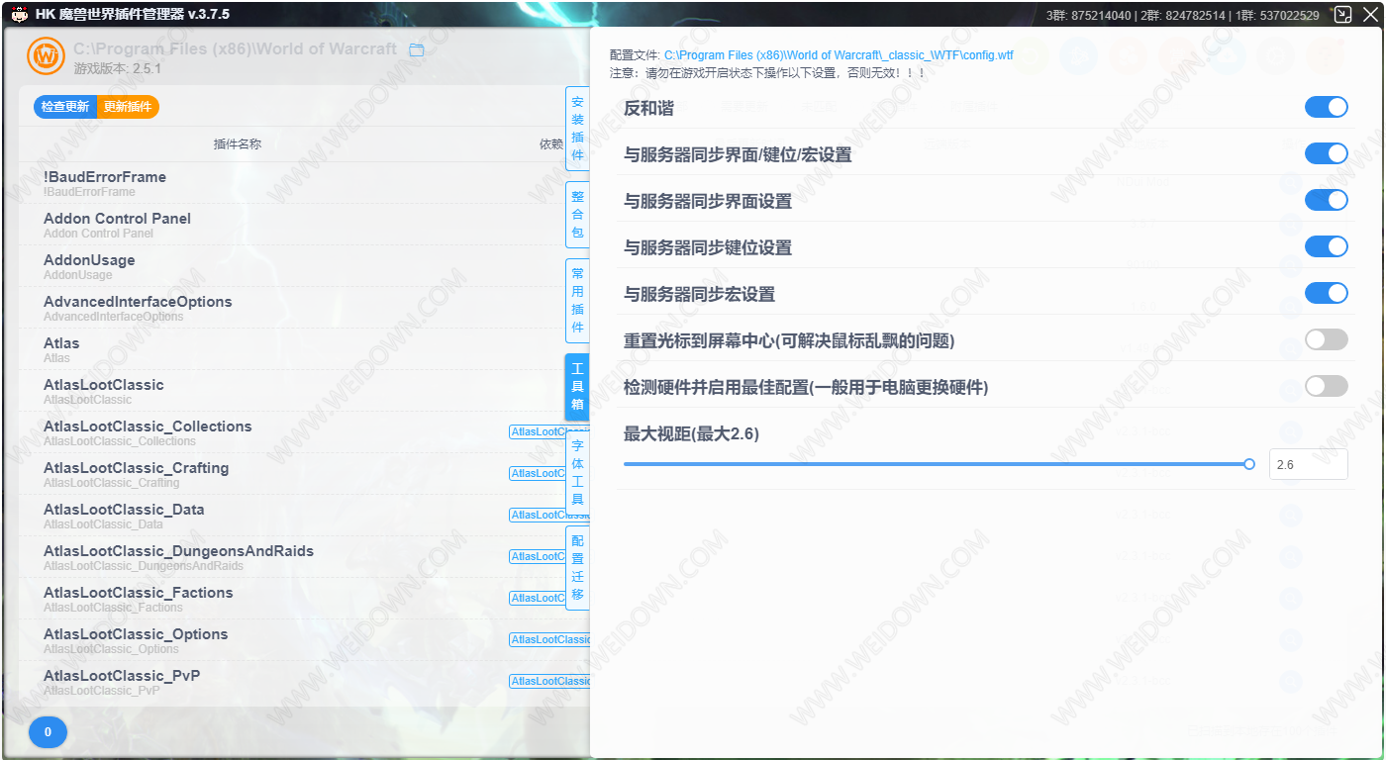Toggle 与服务器同步键位设置 switch
This screenshot has width=1386, height=760.
coord(1327,246)
